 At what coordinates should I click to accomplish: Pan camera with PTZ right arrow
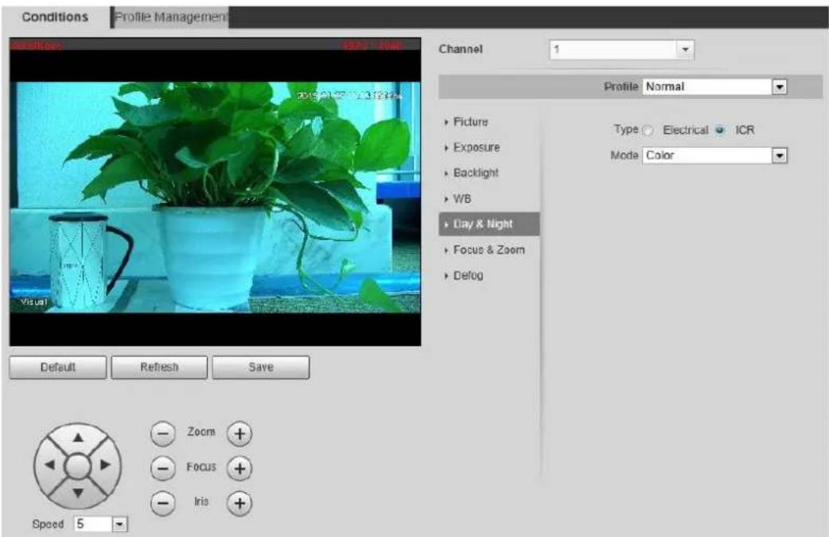click(x=106, y=465)
